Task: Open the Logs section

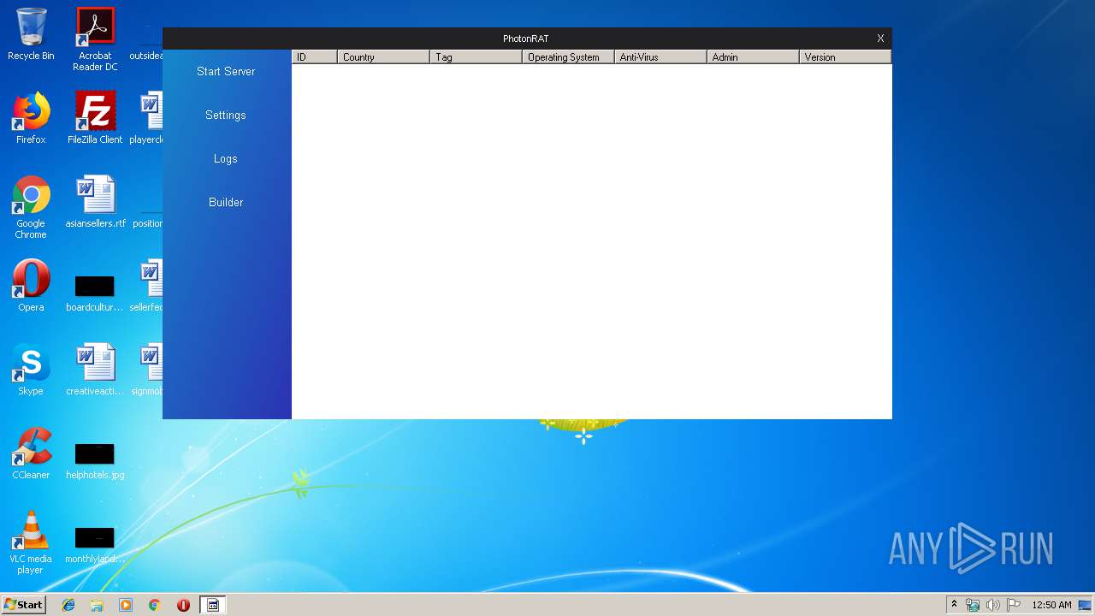Action: pyautogui.click(x=226, y=158)
